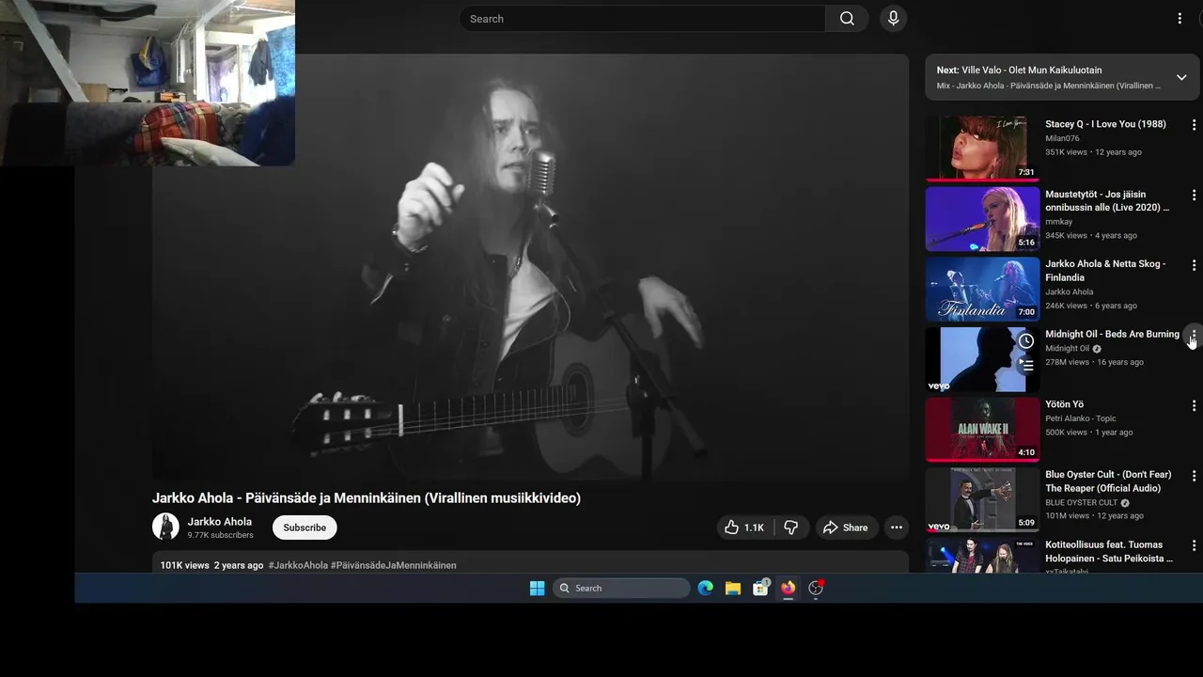Open options menu for Yötön Yö video
Screen dimensions: 1203x677
pyautogui.click(x=1194, y=405)
